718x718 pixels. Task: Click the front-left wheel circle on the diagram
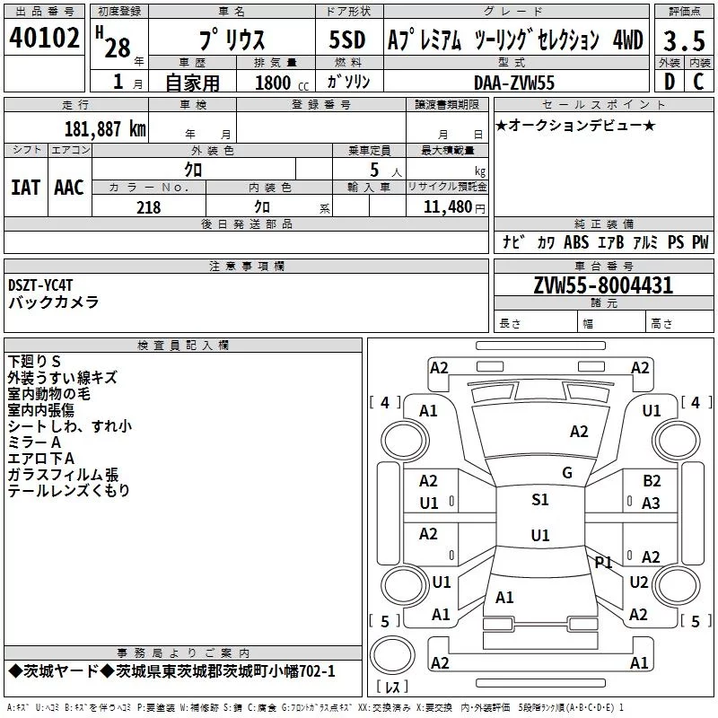tap(405, 441)
